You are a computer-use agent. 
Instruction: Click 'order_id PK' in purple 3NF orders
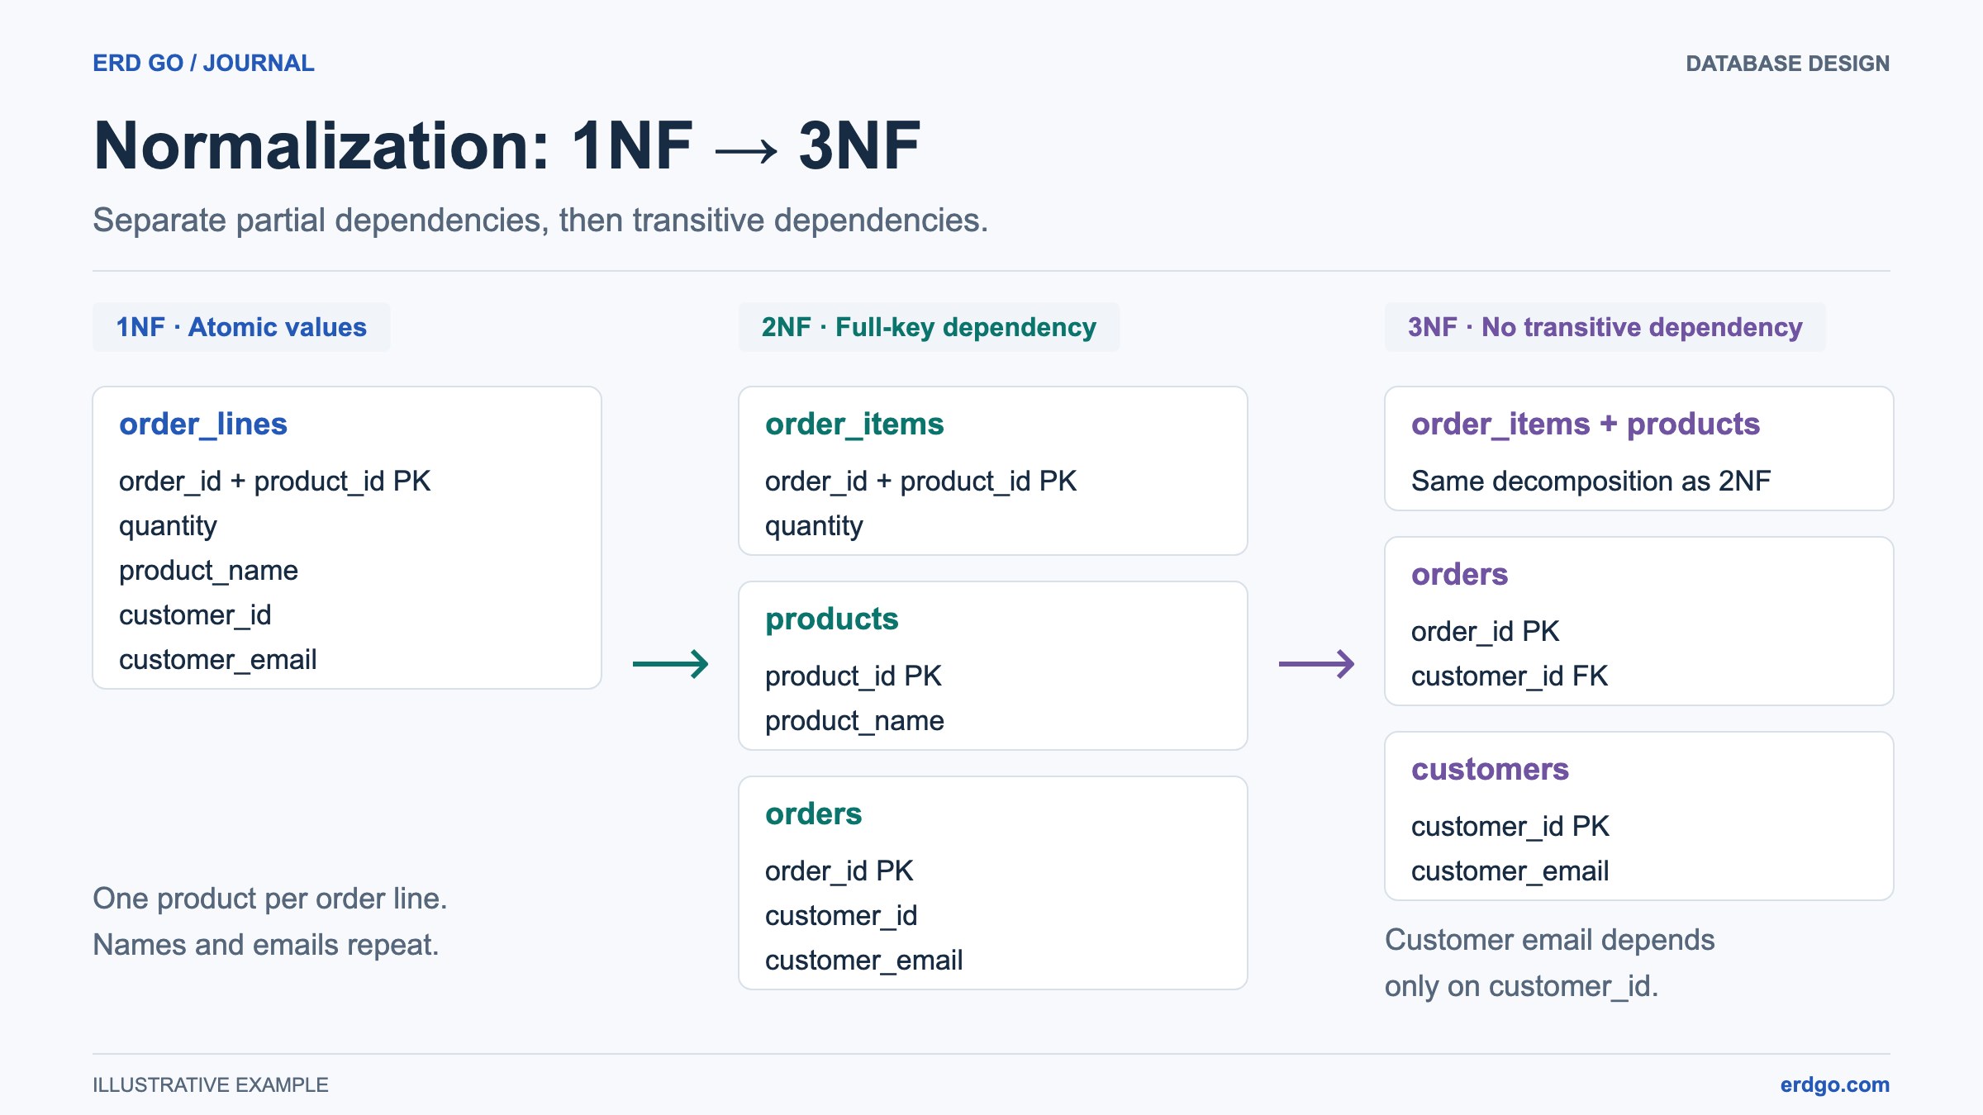1485,632
